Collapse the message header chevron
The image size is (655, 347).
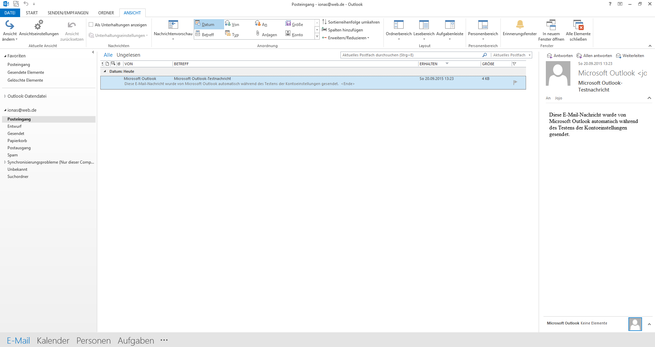(x=649, y=98)
